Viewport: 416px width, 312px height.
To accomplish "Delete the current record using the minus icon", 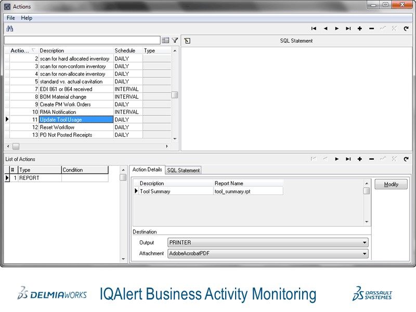I will 371,29.
